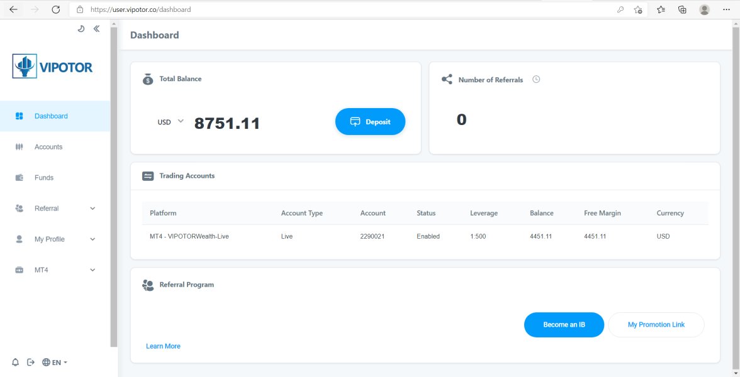Collapse the sidebar with double-chevron icon
The image size is (740, 377).
pyautogui.click(x=96, y=29)
